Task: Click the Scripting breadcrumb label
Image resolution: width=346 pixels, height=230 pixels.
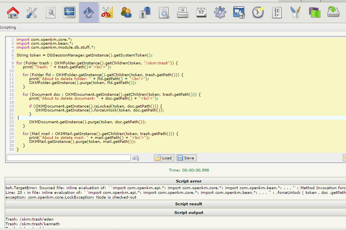Action: [x=8, y=27]
